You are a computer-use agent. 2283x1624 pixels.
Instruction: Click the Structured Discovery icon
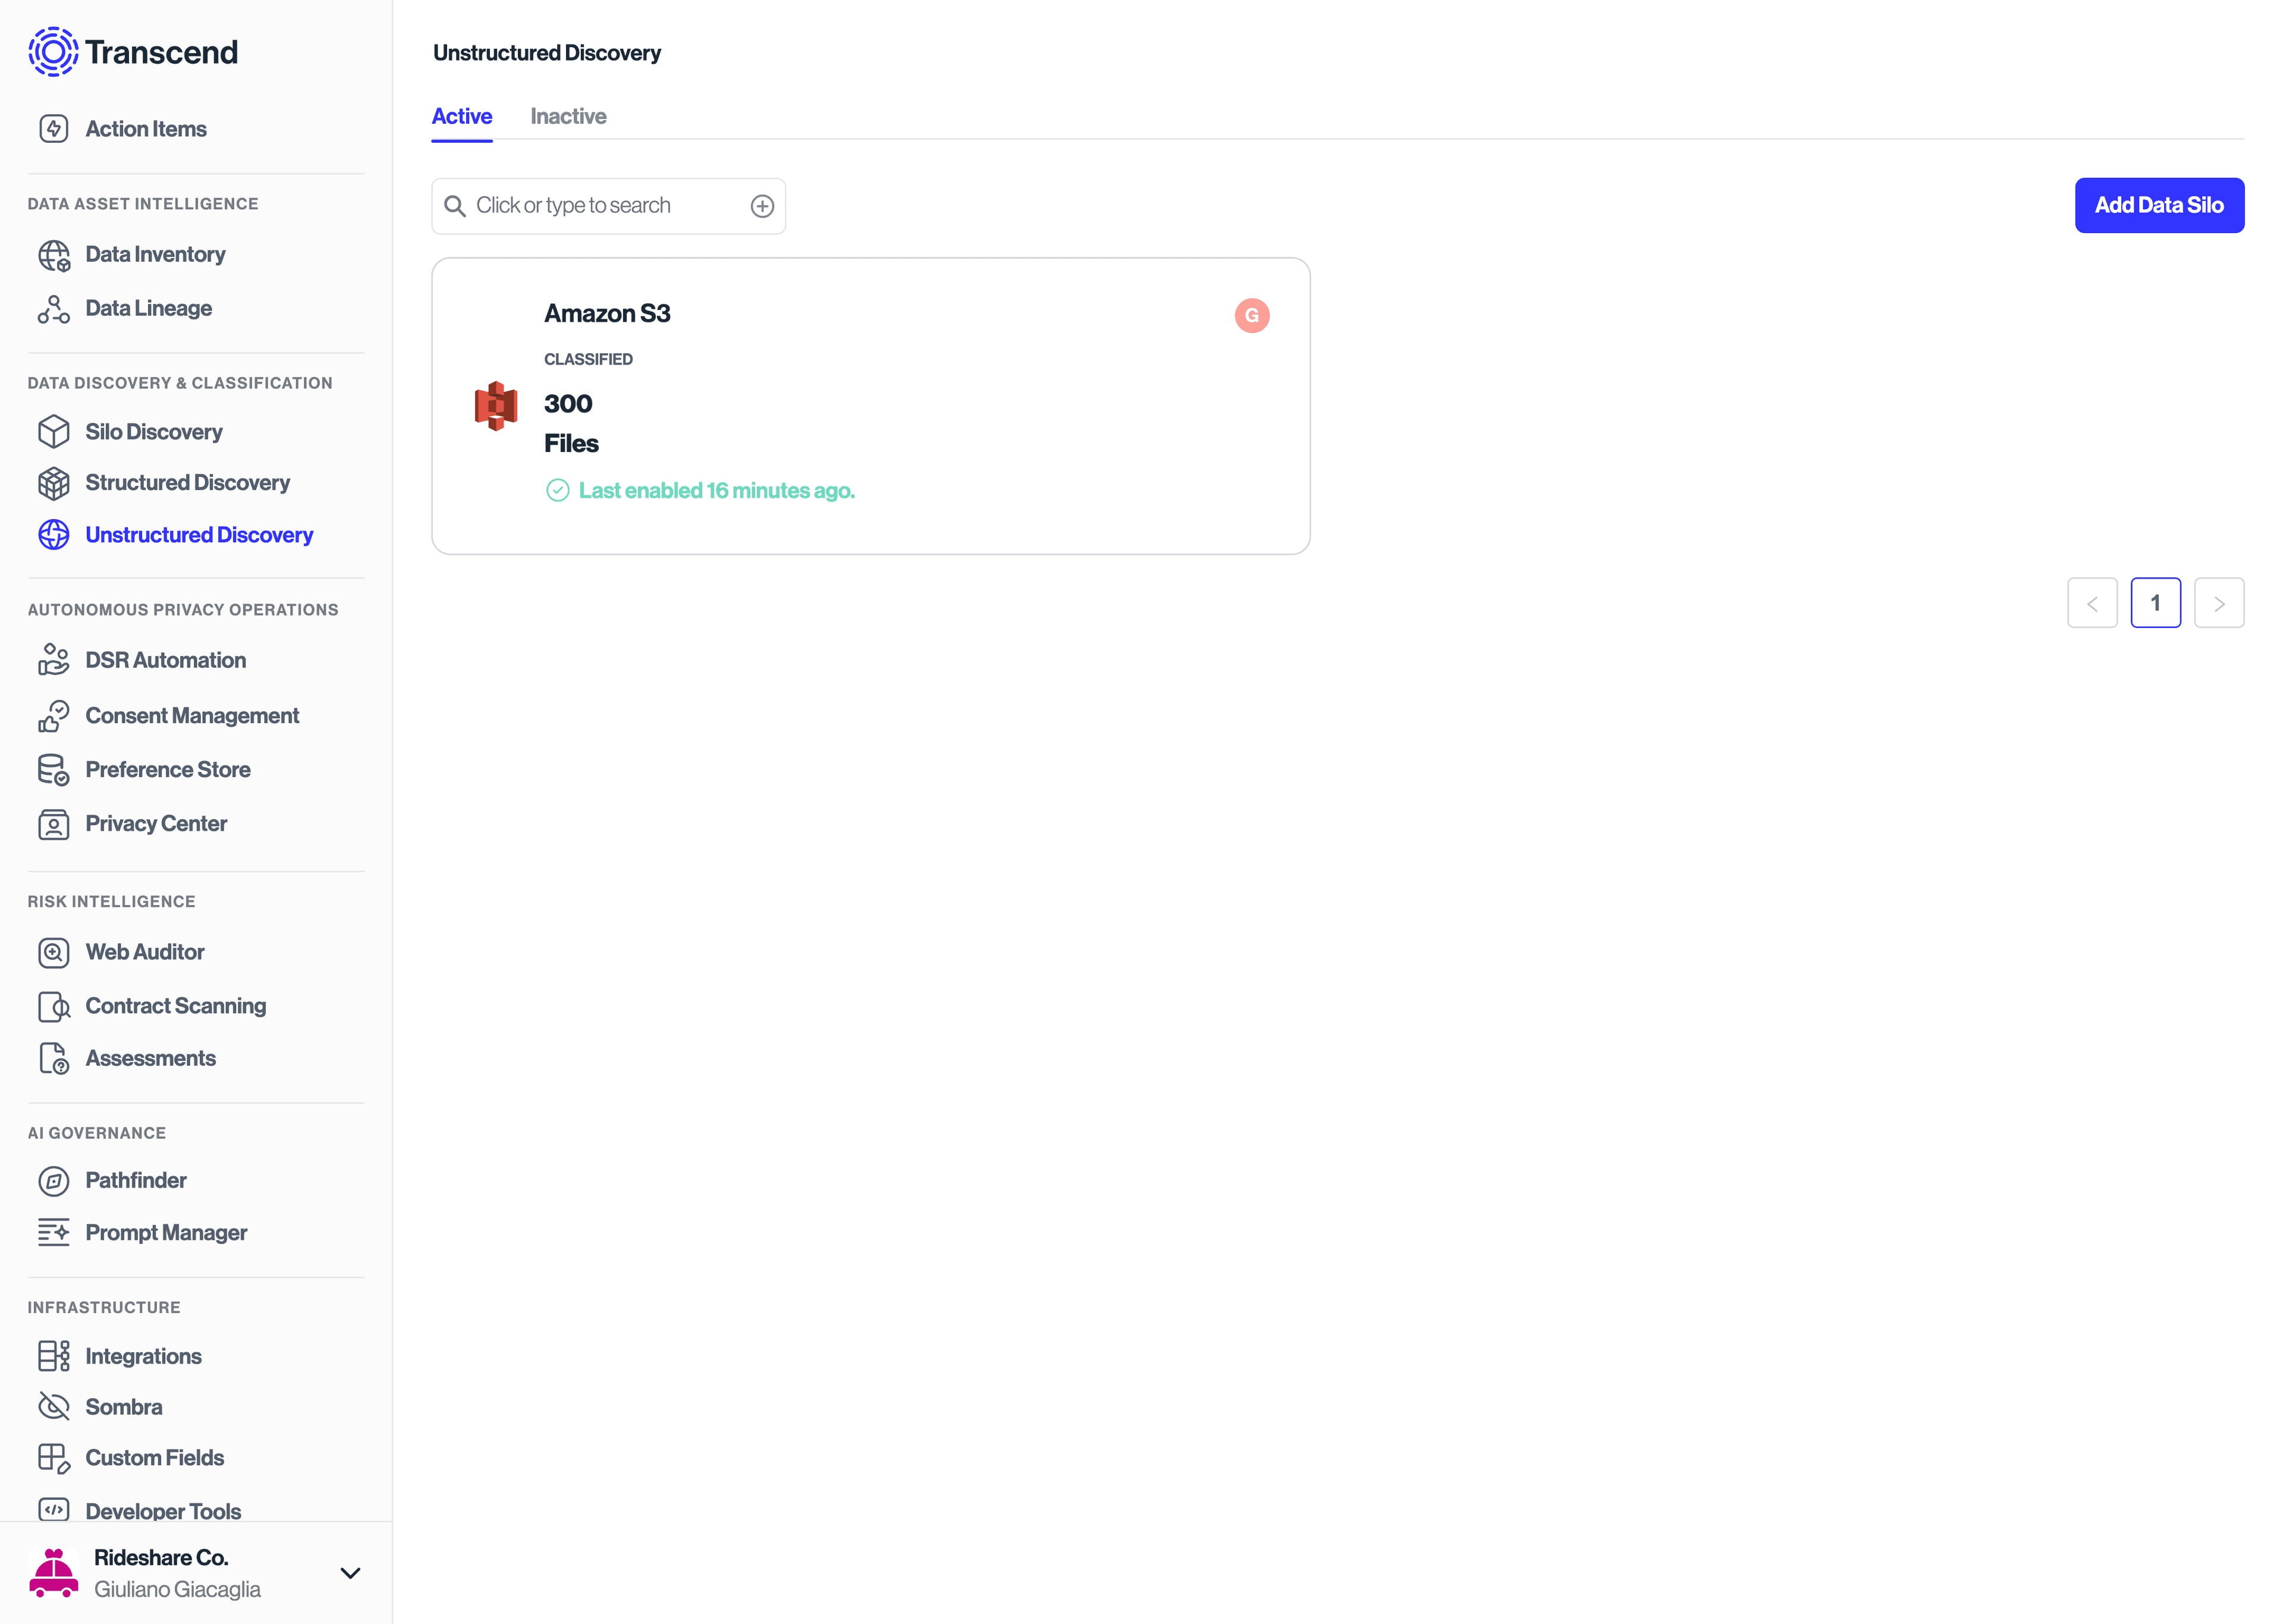point(54,483)
